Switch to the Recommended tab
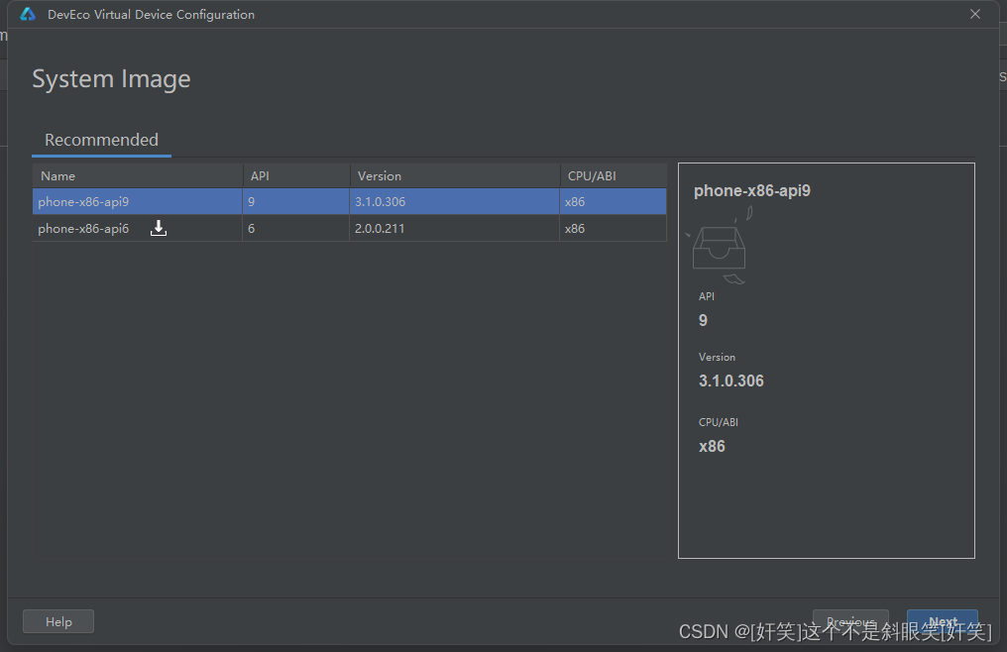 point(101,140)
